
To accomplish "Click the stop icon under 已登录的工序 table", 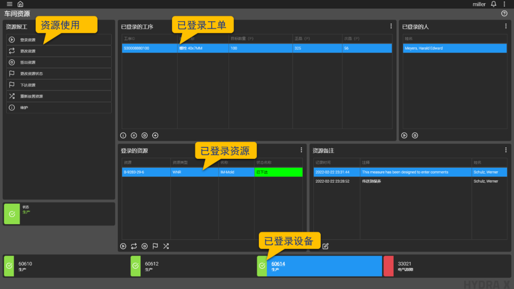I will (145, 135).
